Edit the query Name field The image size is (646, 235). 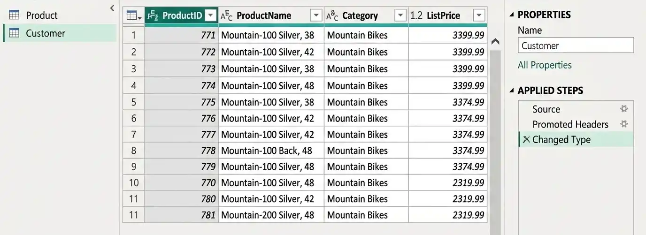point(576,45)
